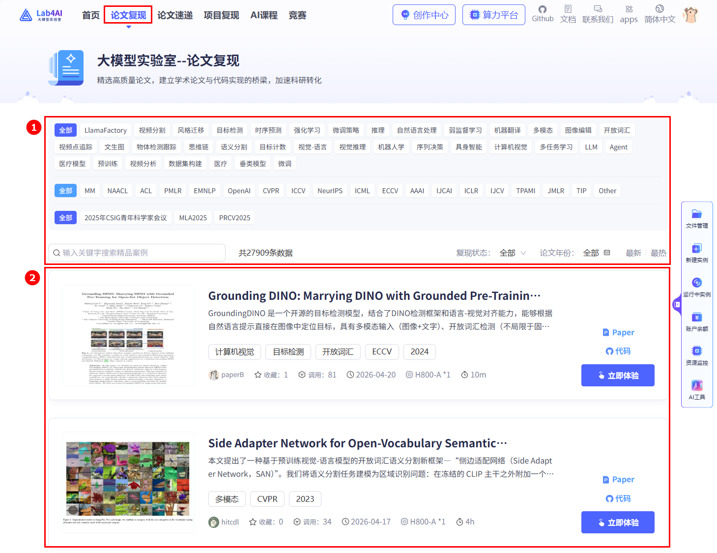Click the search magnifier icon
Viewport: 717px width, 553px height.
tap(57, 253)
